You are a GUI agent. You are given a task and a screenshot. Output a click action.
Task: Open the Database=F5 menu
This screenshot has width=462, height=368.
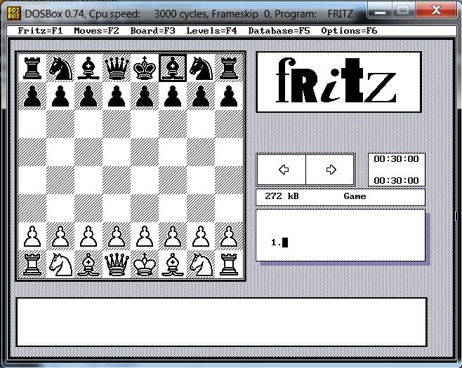(279, 31)
